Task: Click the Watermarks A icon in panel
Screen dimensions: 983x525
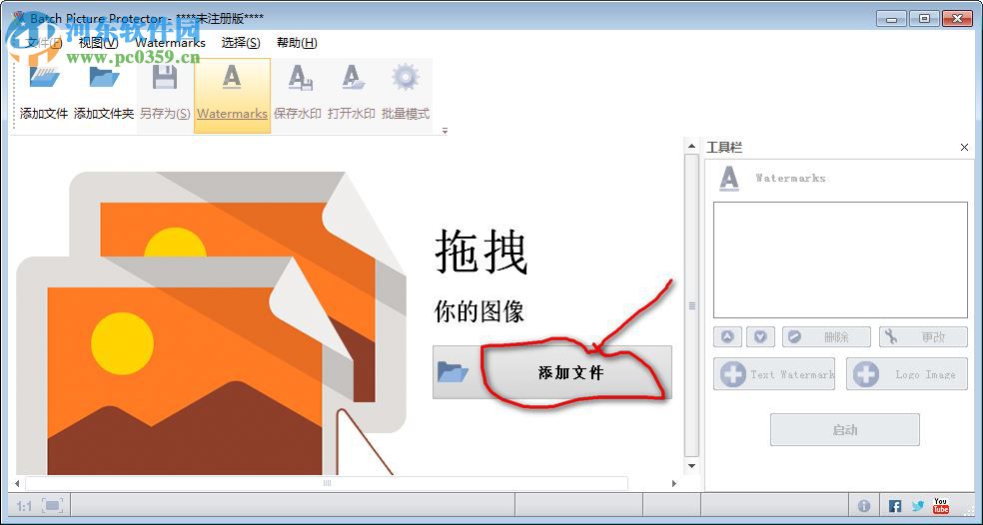Action: tap(728, 179)
